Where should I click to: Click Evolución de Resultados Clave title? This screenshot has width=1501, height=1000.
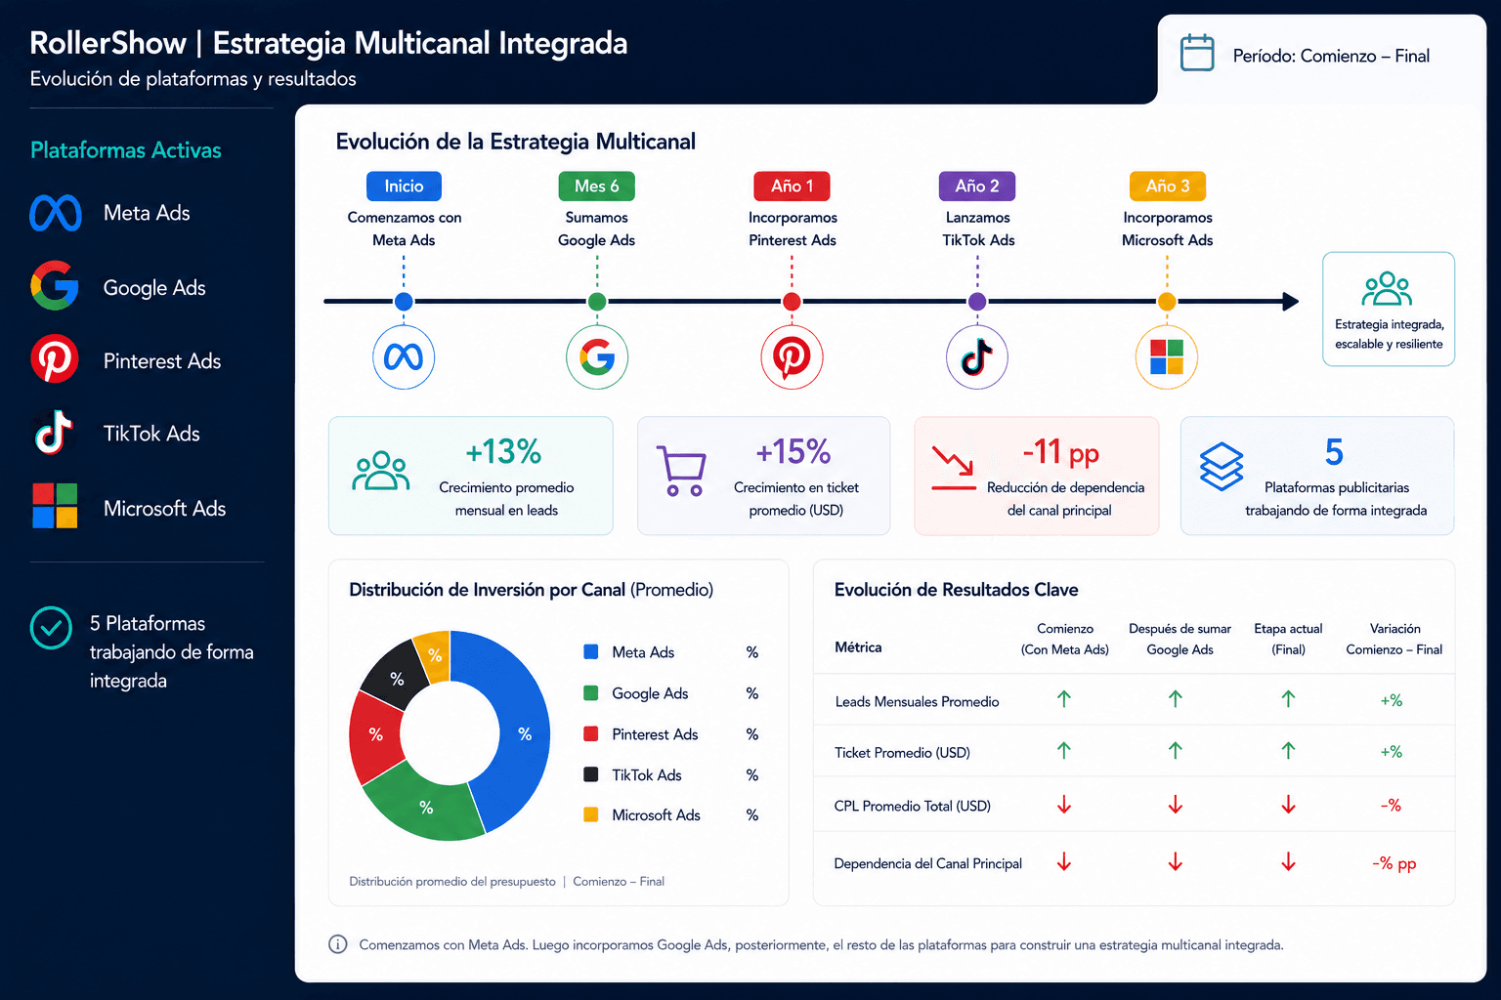tap(956, 590)
